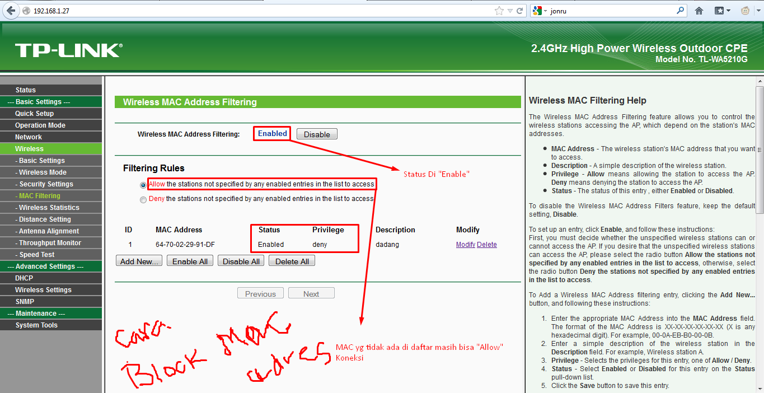Viewport: 764px width, 393px height.
Task: Open Advanced Wireless Settings menu item
Action: coord(51,290)
